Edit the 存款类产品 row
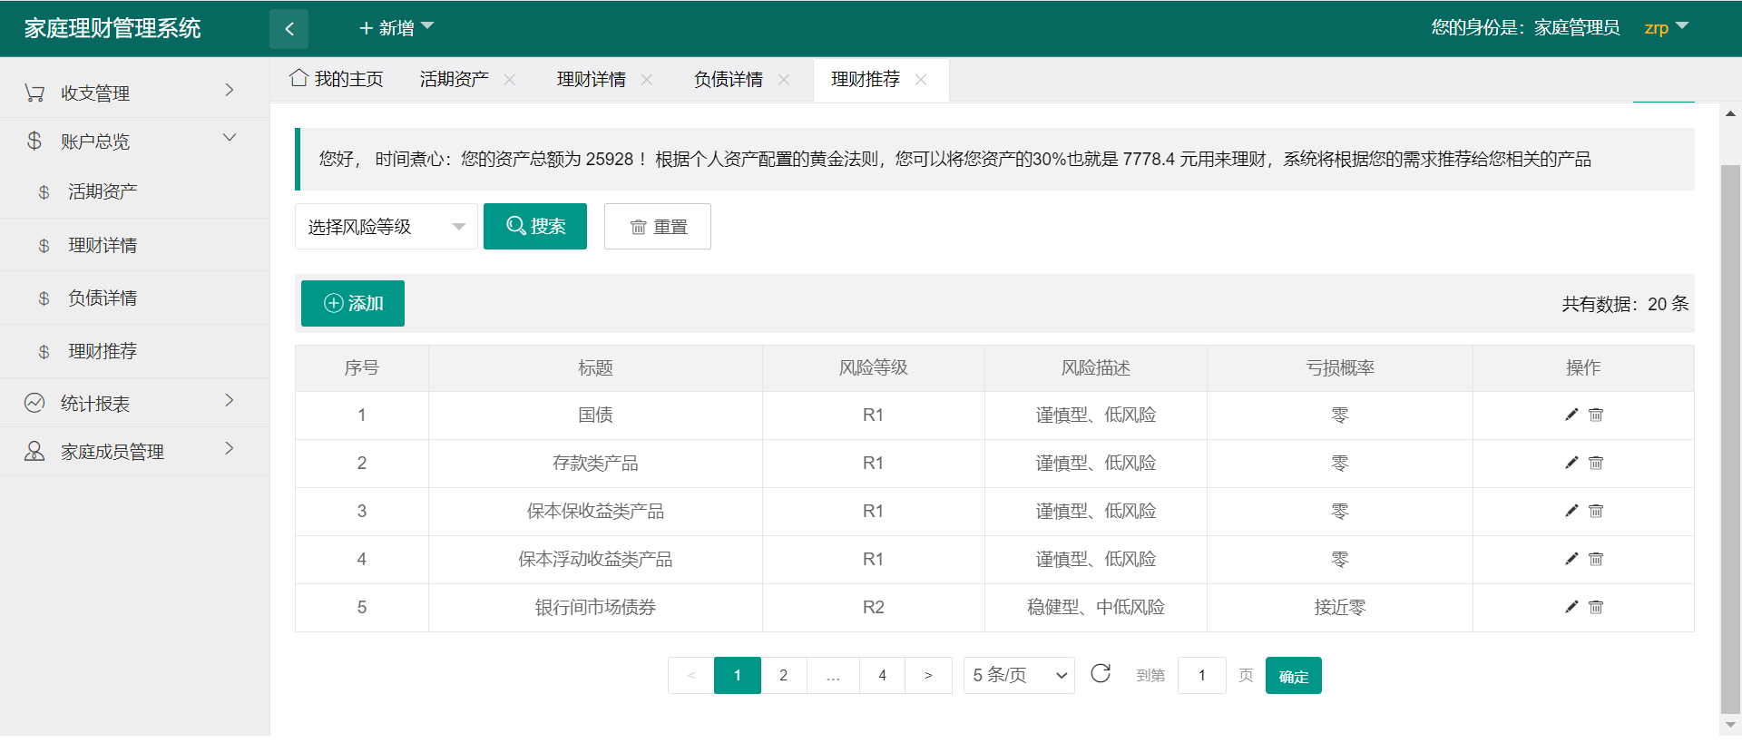The width and height of the screenshot is (1742, 743). 1571,463
